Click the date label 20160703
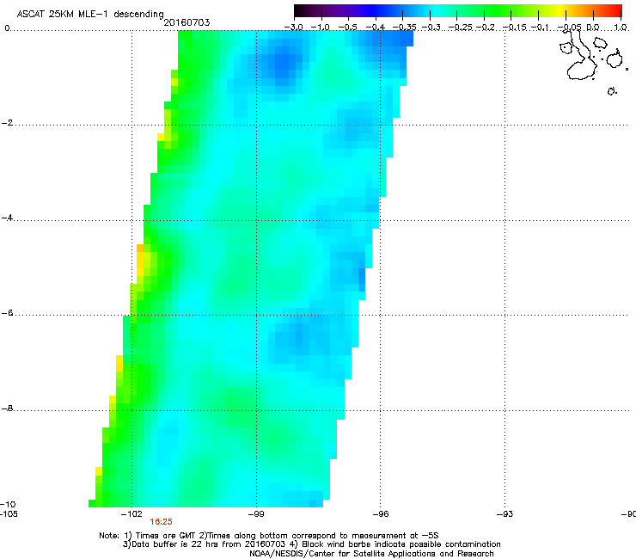This screenshot has width=636, height=559. (187, 22)
